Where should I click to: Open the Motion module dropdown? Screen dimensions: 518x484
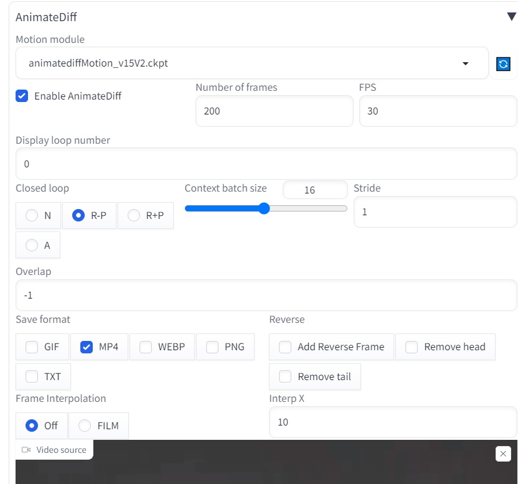pyautogui.click(x=252, y=63)
